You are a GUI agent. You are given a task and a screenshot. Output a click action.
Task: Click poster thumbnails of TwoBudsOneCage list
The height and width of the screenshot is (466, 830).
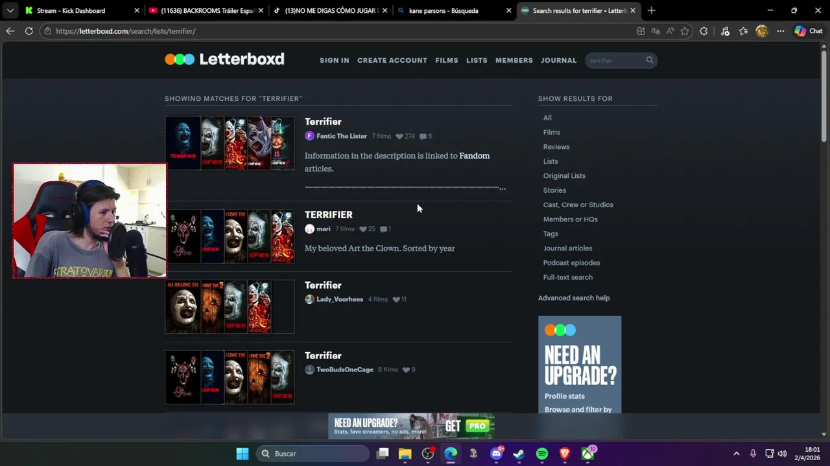point(230,377)
